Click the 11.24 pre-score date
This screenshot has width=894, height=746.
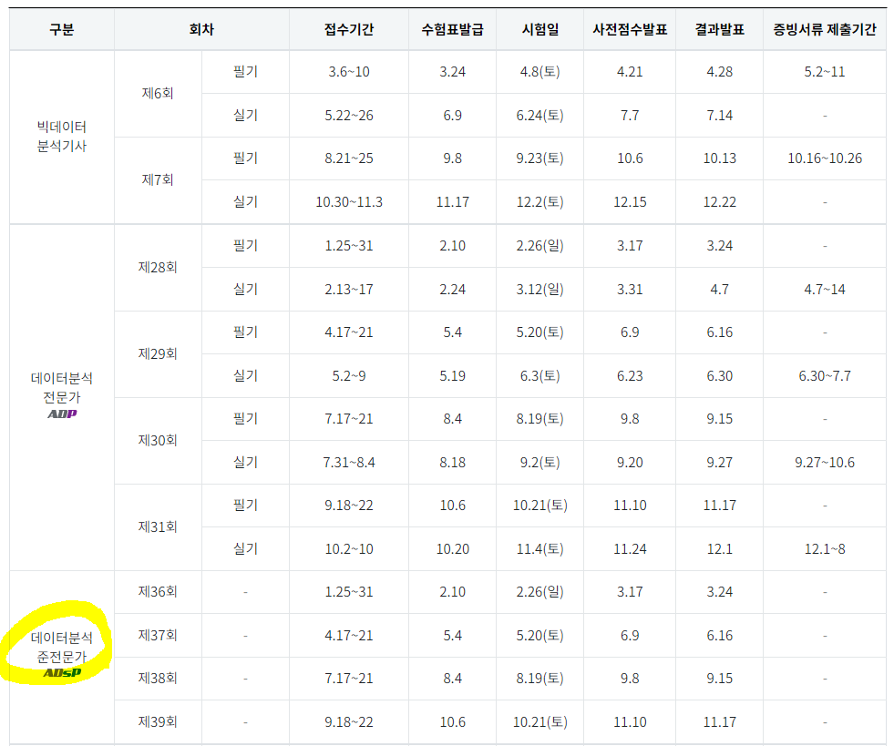[630, 549]
